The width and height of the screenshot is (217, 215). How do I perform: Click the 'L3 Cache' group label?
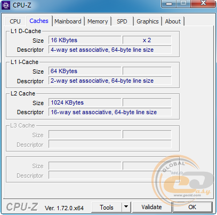22,125
